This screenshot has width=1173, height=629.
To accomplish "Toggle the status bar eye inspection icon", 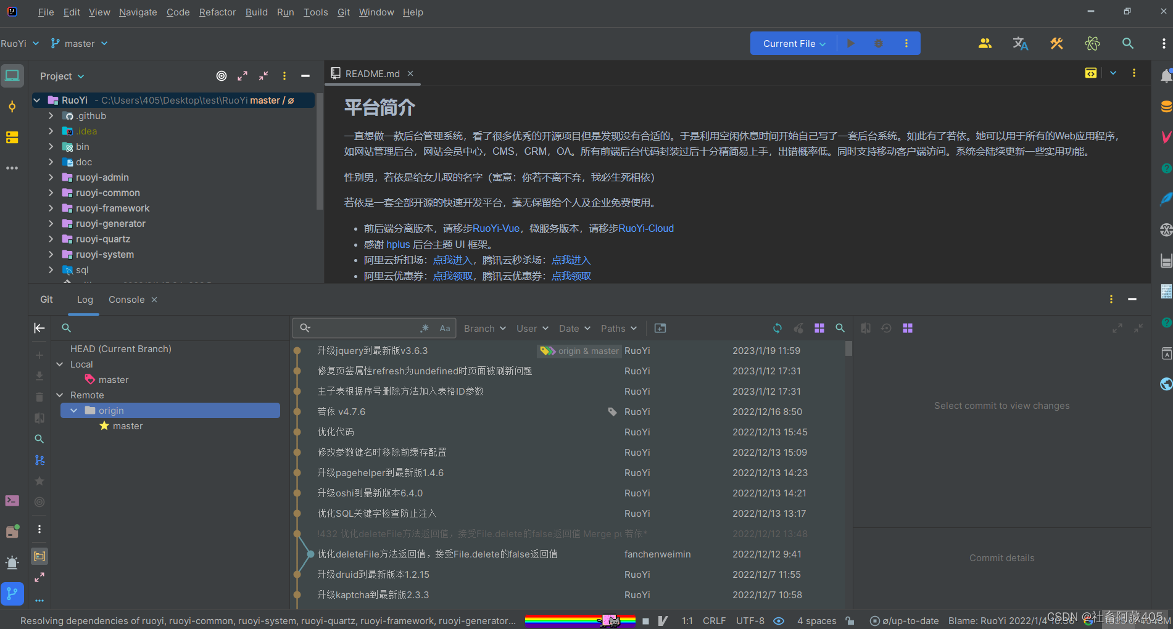I will pos(779,620).
